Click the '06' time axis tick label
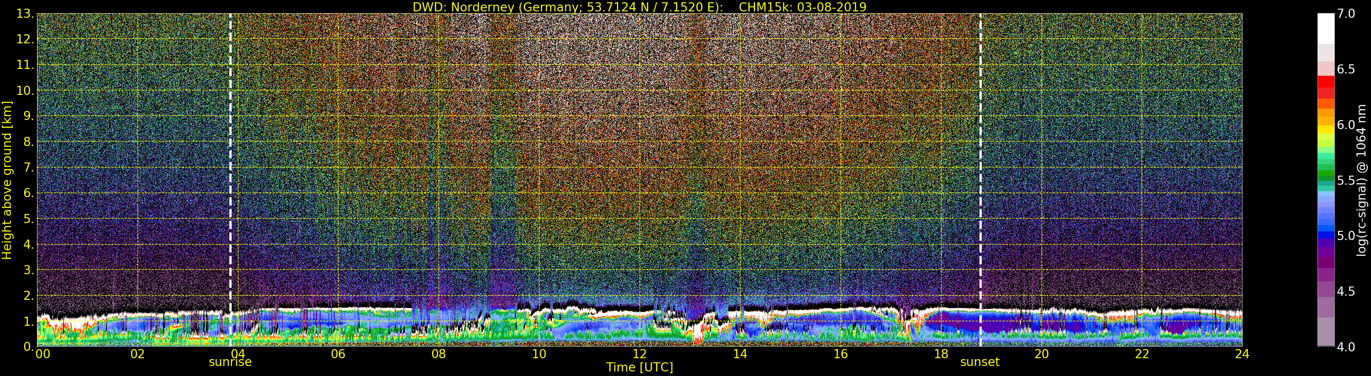Image resolution: width=1371 pixels, height=376 pixels. pos(338,354)
